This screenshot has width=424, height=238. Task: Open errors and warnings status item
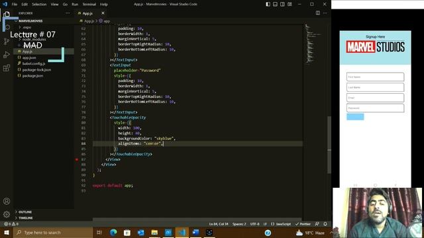click(x=11, y=224)
